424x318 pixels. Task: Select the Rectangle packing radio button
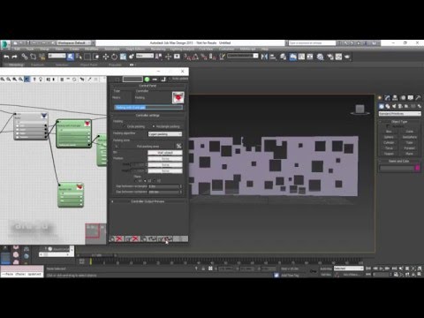pos(154,126)
